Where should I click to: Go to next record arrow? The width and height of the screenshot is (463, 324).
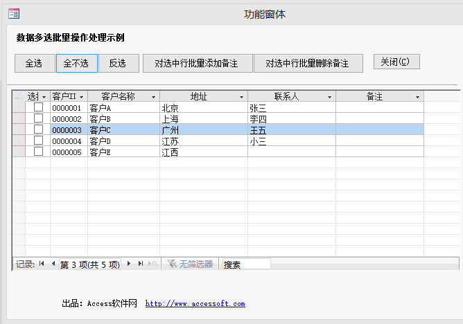(x=129, y=264)
